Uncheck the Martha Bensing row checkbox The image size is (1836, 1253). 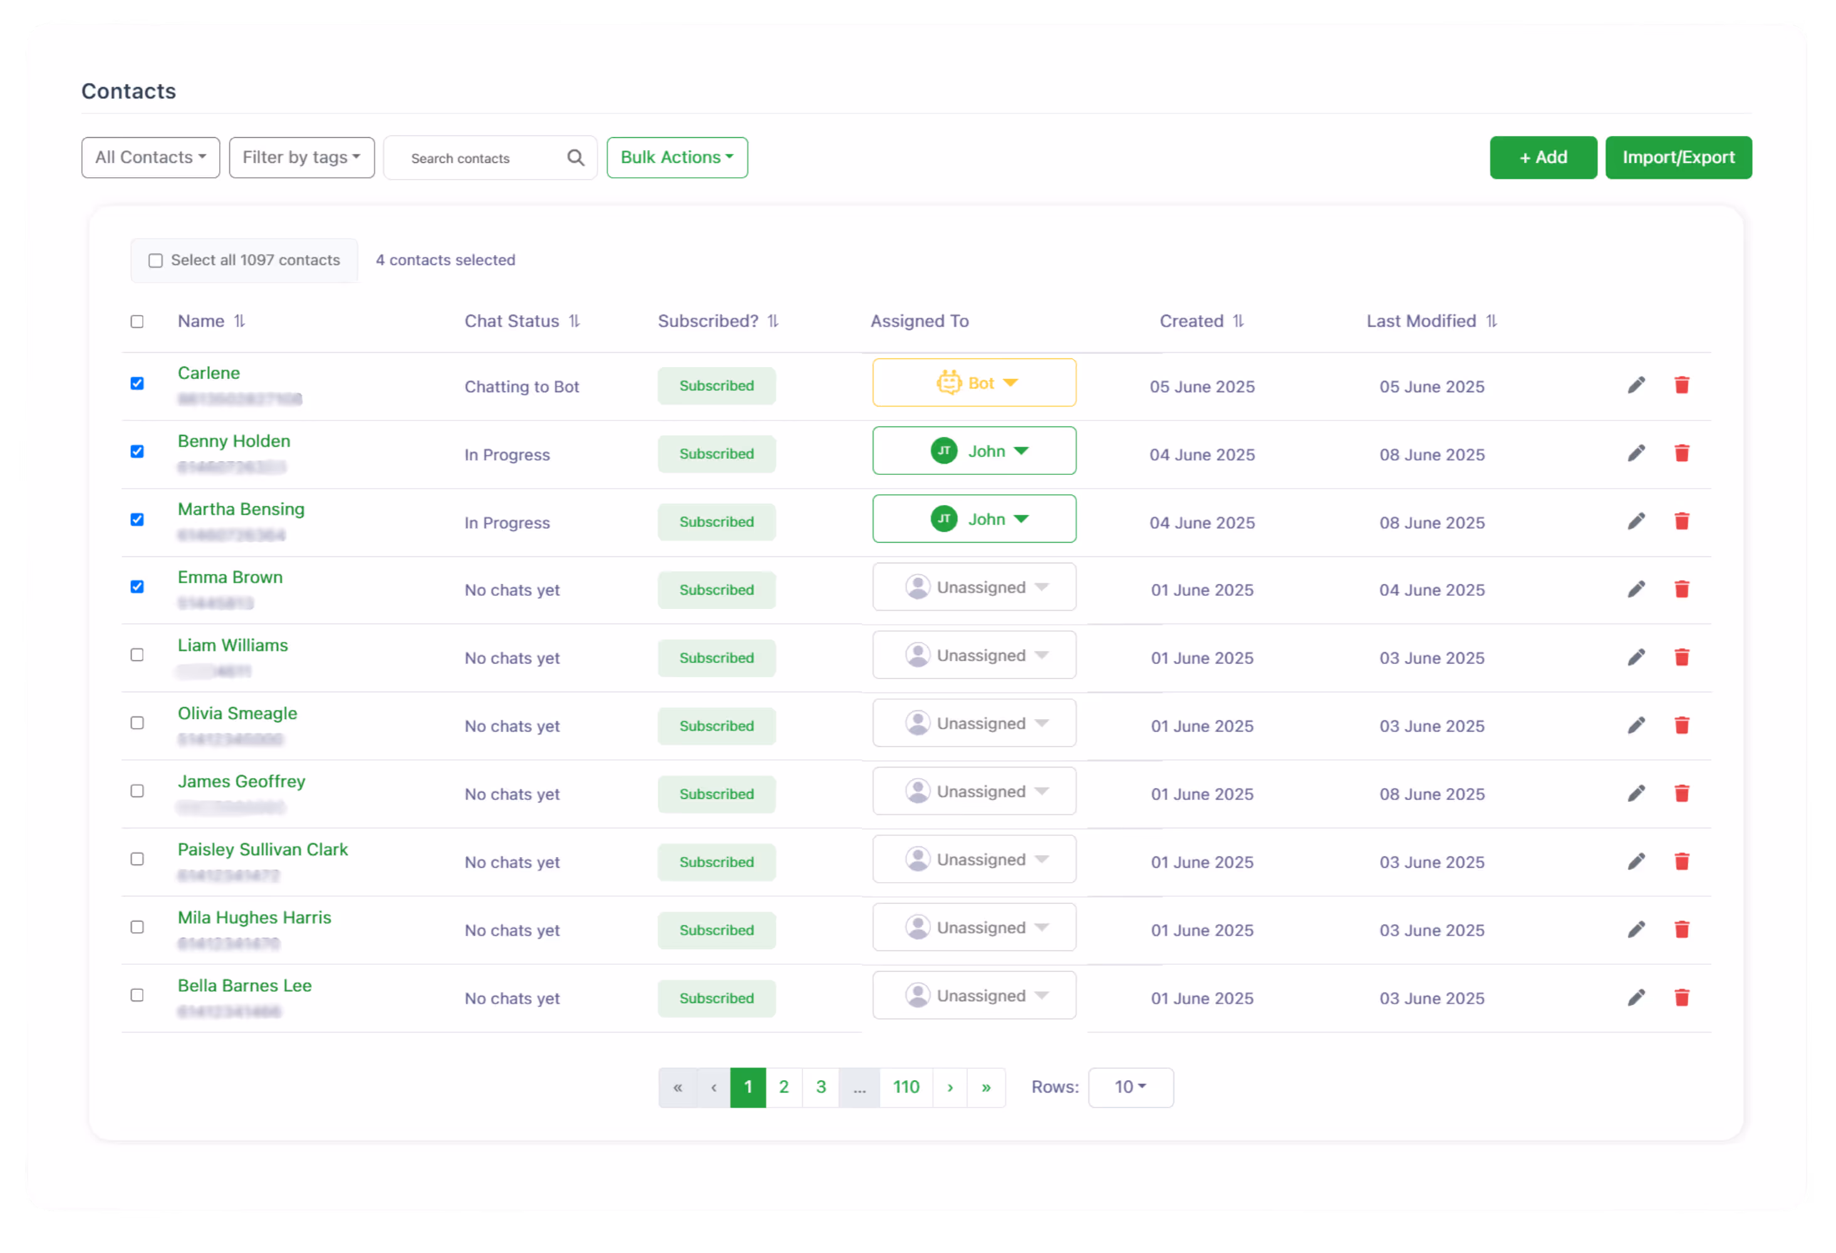pyautogui.click(x=137, y=520)
